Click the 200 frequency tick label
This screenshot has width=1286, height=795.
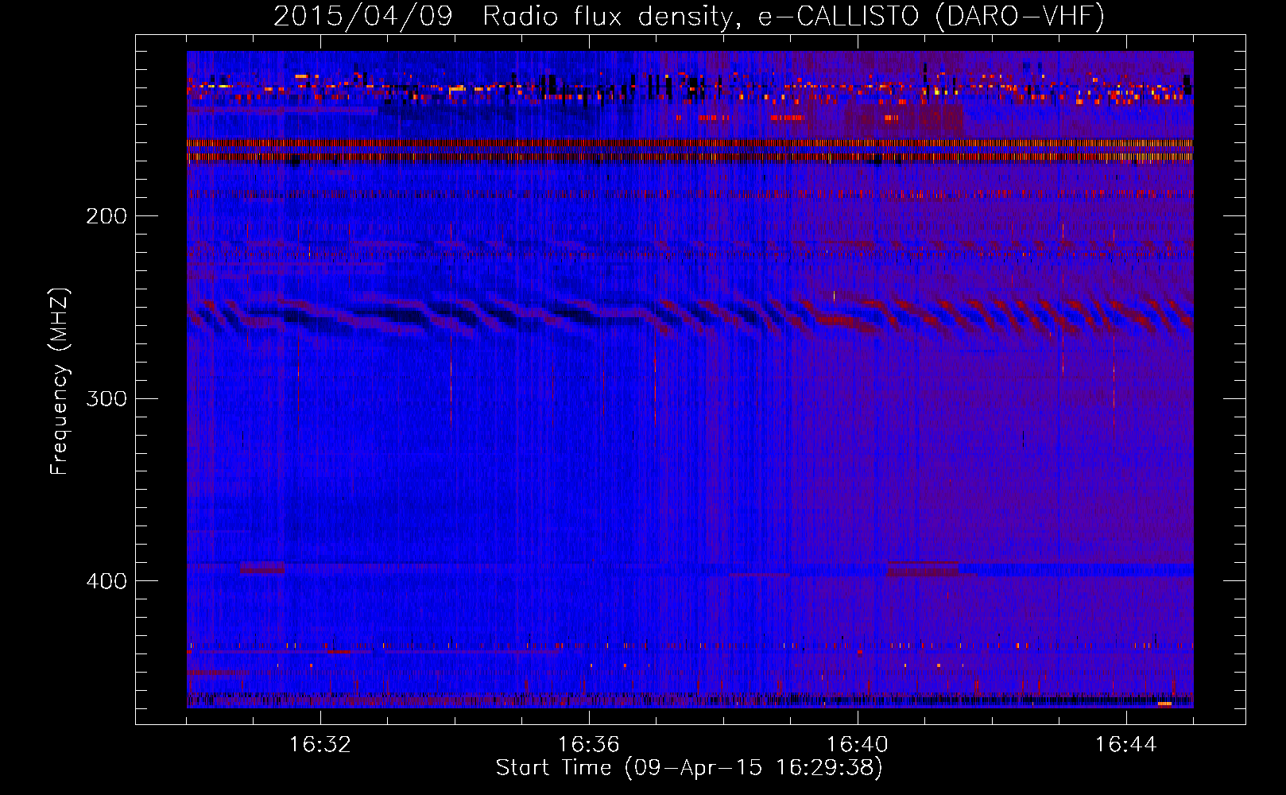[107, 216]
